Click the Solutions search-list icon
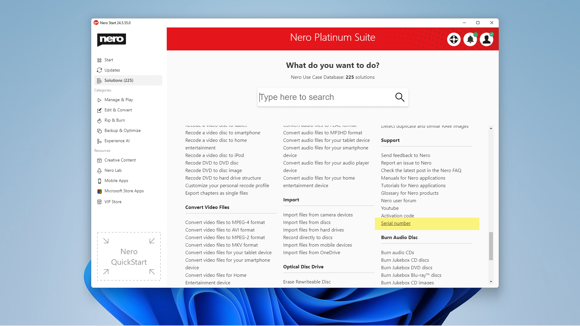Viewport: 580px width, 326px height. 99,81
